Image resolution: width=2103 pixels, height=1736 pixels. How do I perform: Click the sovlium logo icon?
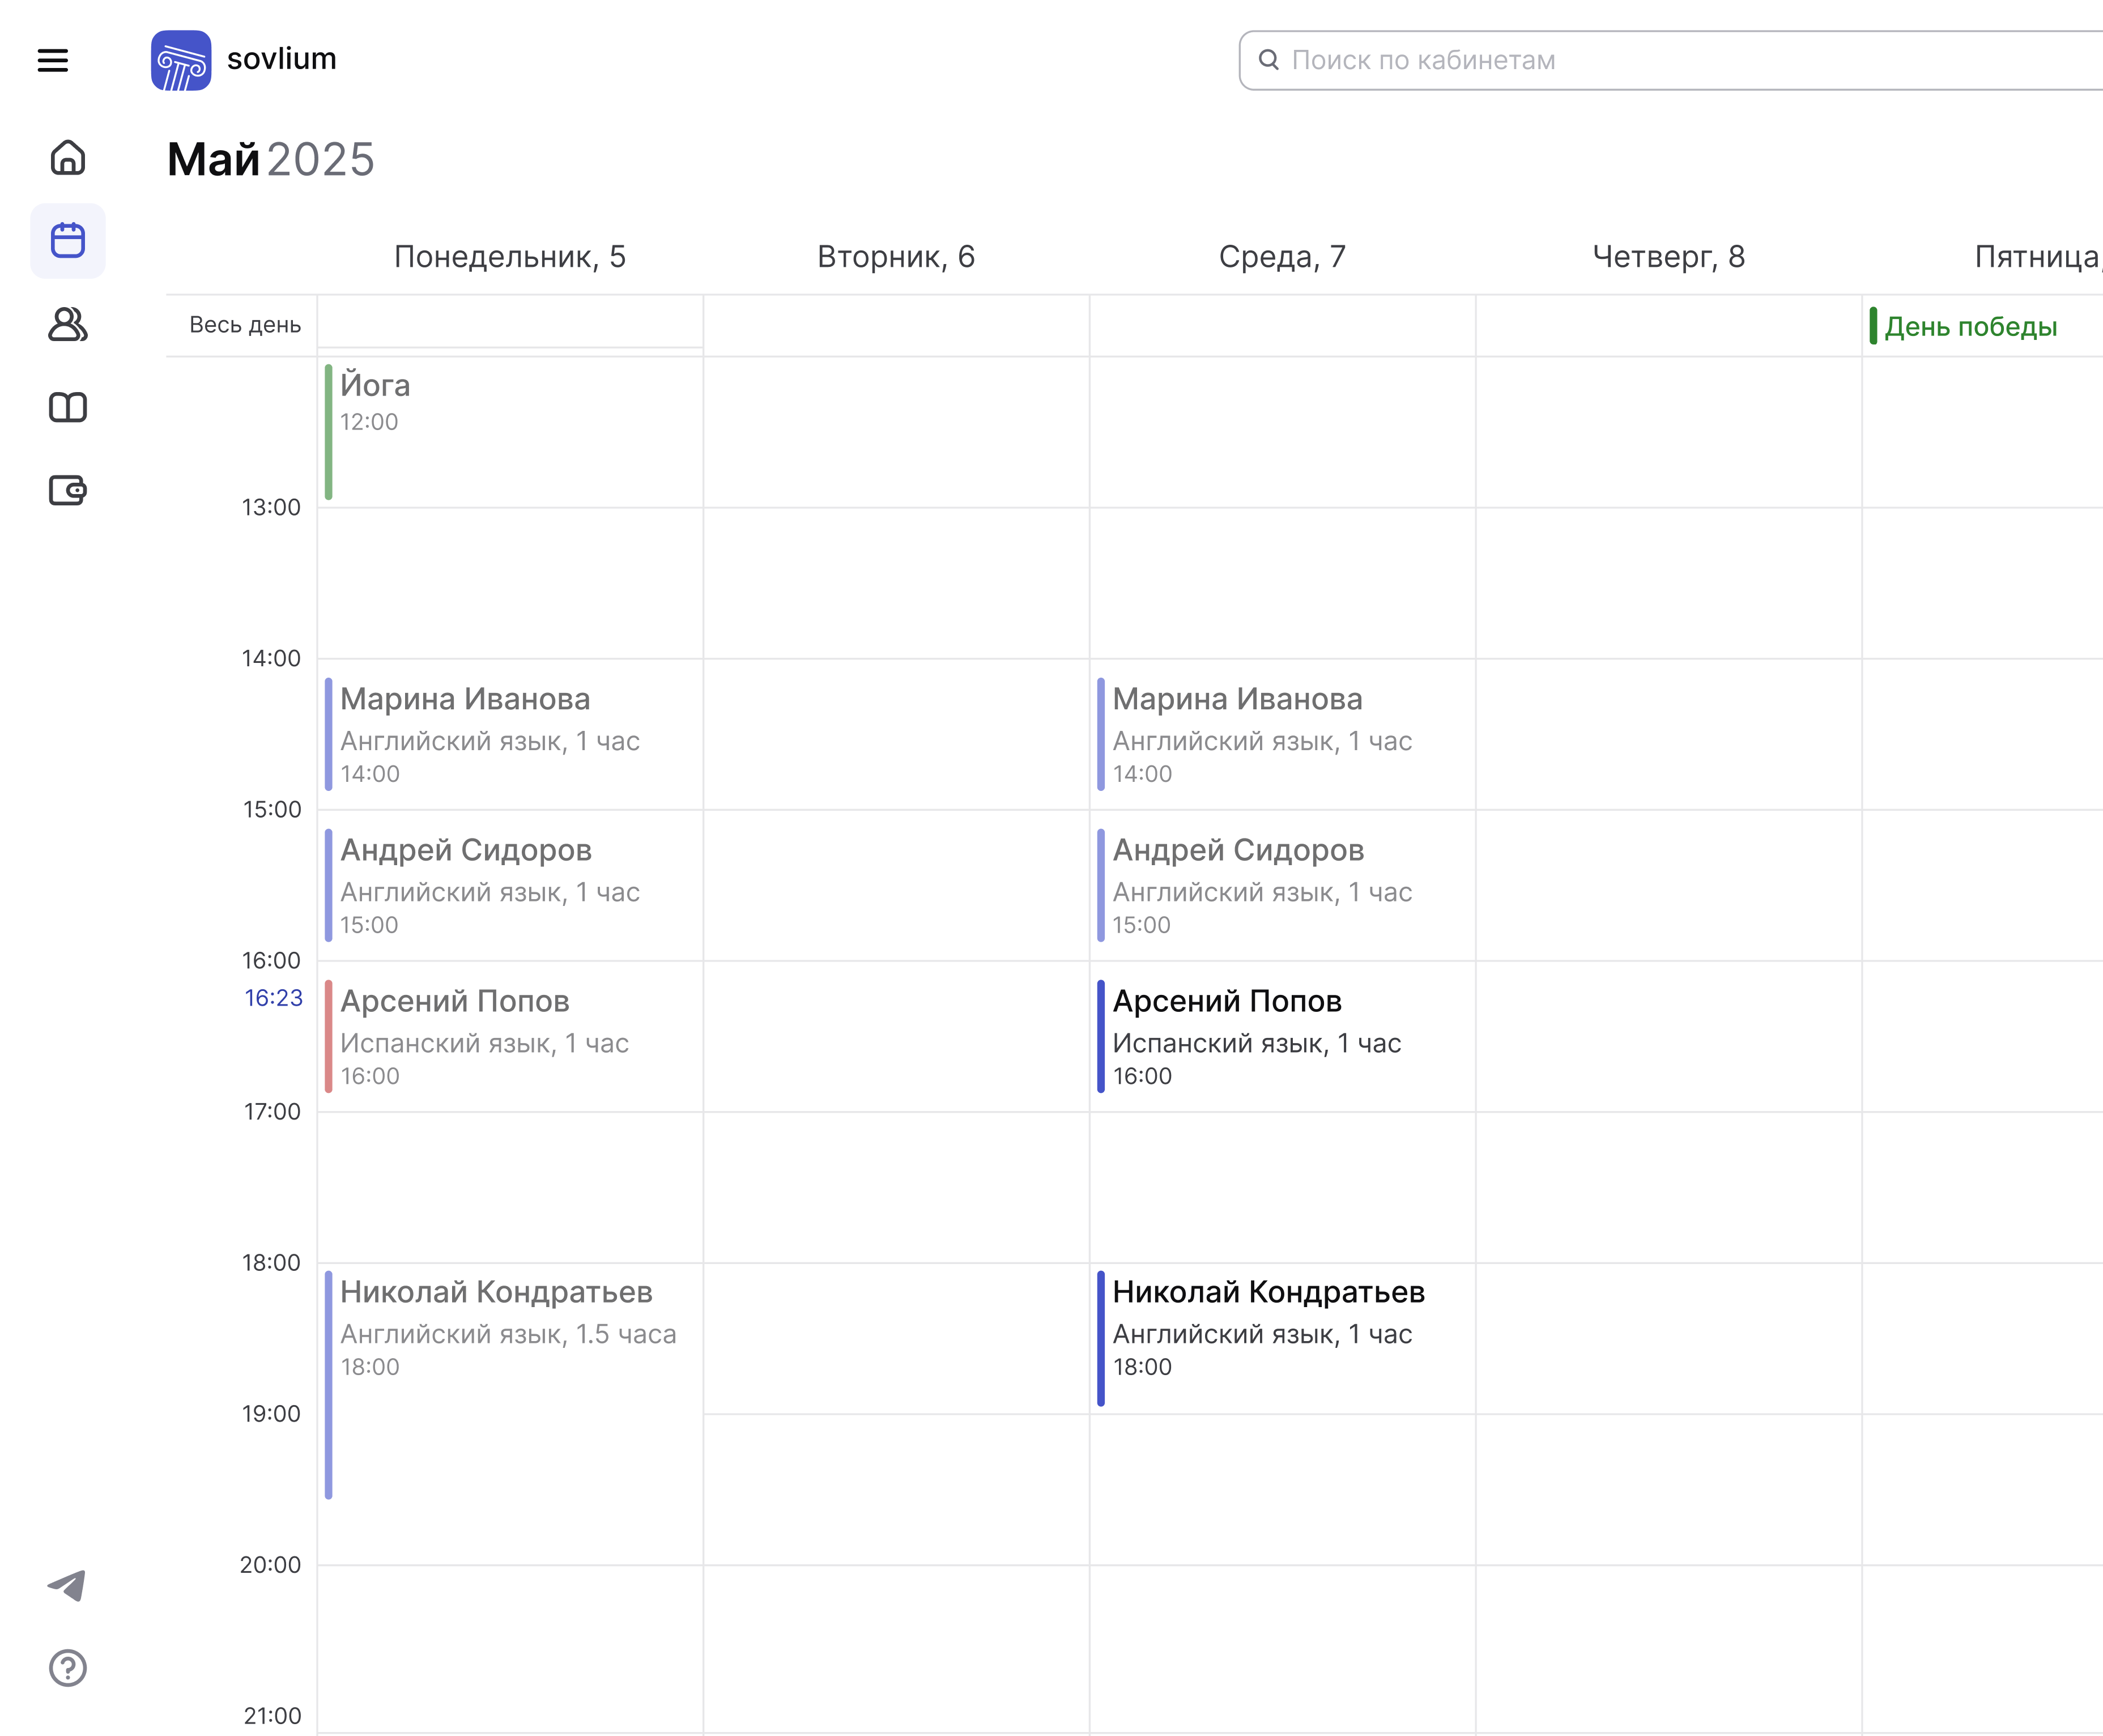181,60
